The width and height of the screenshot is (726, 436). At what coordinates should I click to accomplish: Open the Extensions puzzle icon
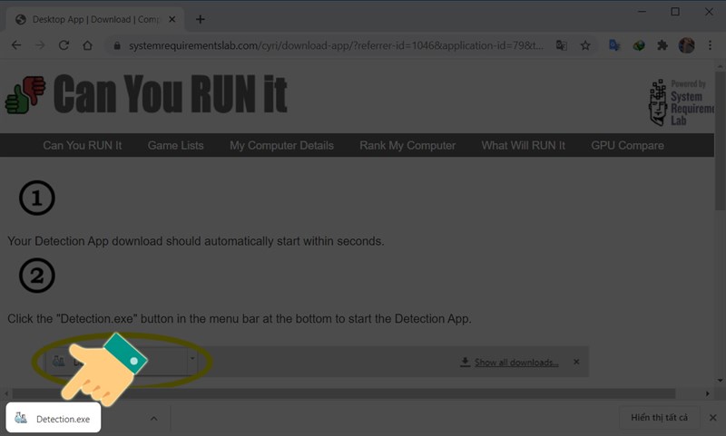pyautogui.click(x=662, y=45)
